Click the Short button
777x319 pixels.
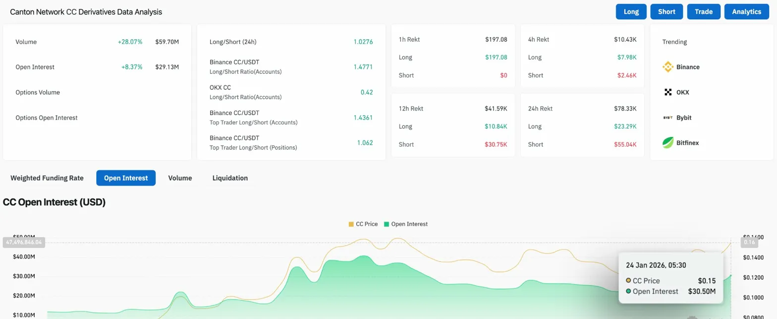click(667, 12)
